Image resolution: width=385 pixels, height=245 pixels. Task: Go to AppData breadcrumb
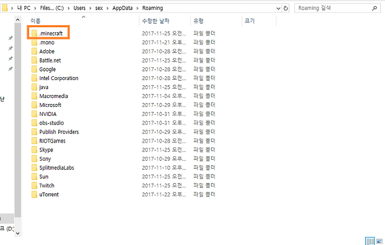122,8
